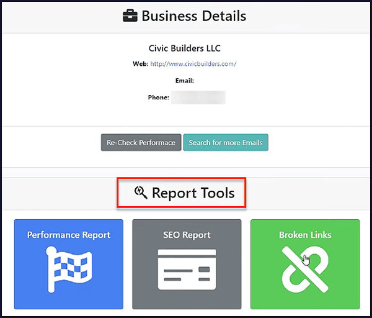Open the civicbuilders.com web link
The height and width of the screenshot is (318, 372).
coord(193,64)
